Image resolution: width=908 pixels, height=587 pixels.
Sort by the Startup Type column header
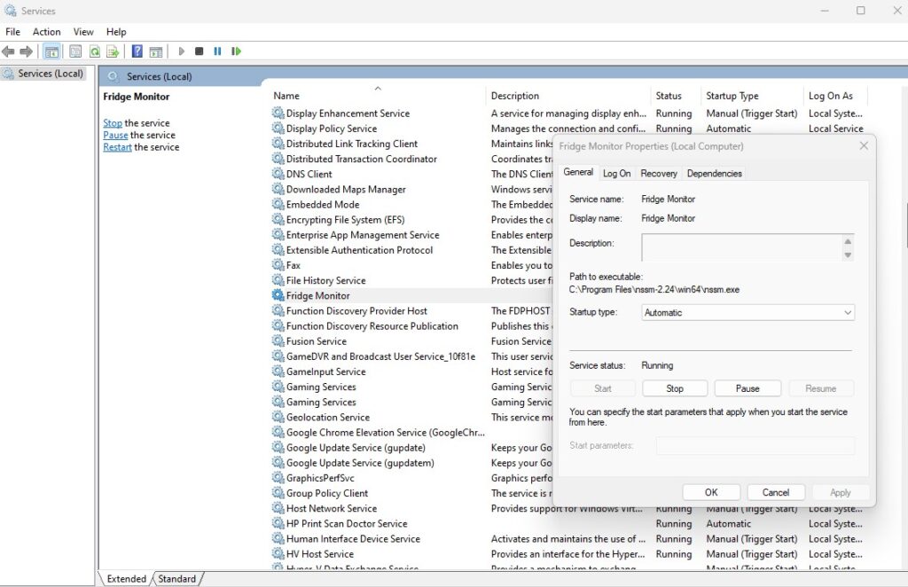coord(732,96)
